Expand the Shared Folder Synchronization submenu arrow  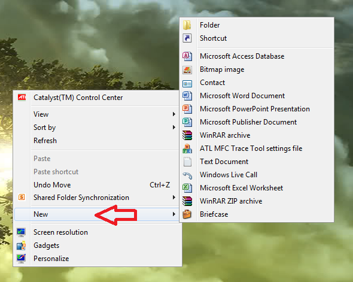coord(174,198)
